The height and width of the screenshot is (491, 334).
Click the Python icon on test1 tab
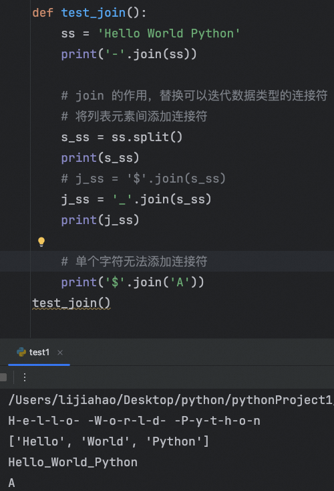click(x=21, y=353)
